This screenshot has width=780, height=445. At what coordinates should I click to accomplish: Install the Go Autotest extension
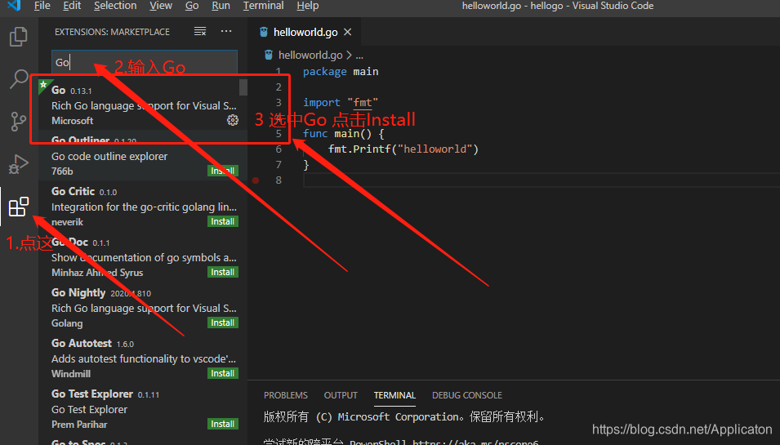(x=222, y=373)
